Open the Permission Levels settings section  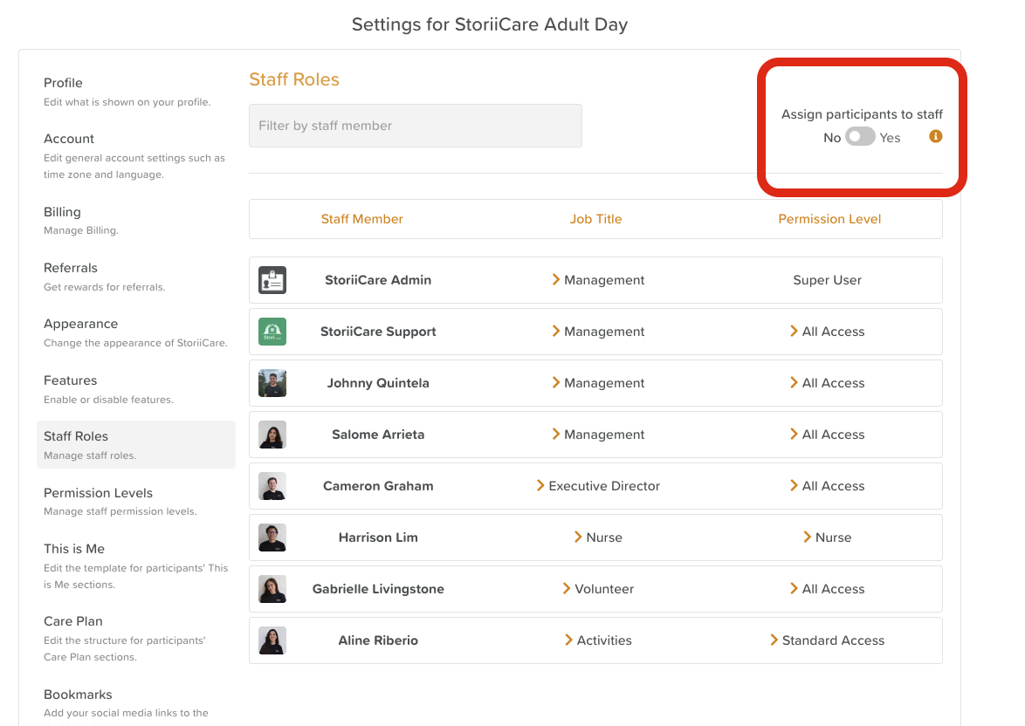click(98, 493)
